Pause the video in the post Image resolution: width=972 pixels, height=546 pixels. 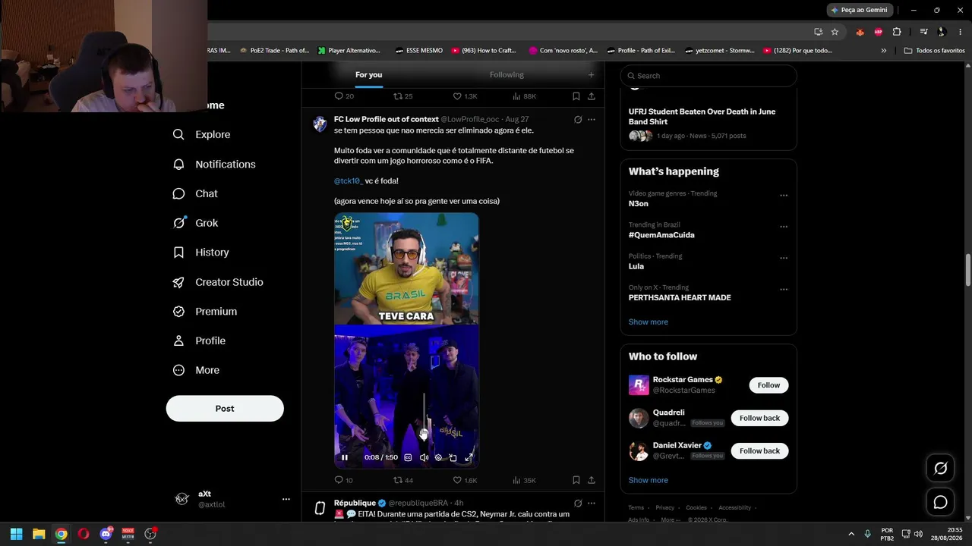coord(345,457)
